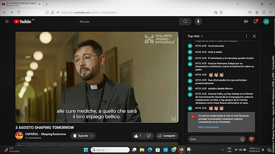This screenshot has width=275, height=154.
Task: Share the video via Compartir
Action: pos(167,136)
